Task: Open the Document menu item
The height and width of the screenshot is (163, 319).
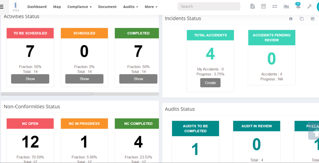Action: point(107,7)
